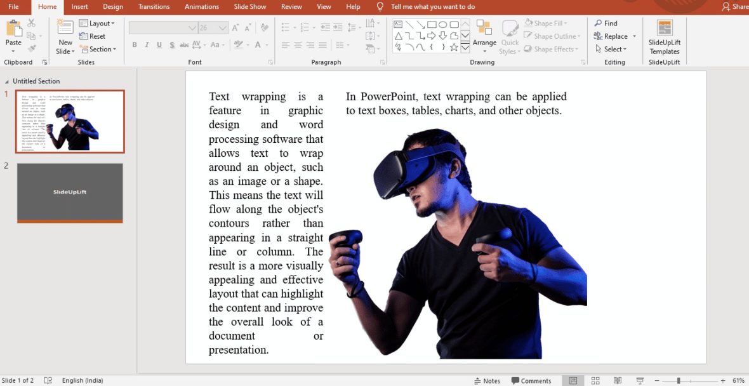Toggle the Comments pane
This screenshot has width=749, height=386.
point(531,381)
